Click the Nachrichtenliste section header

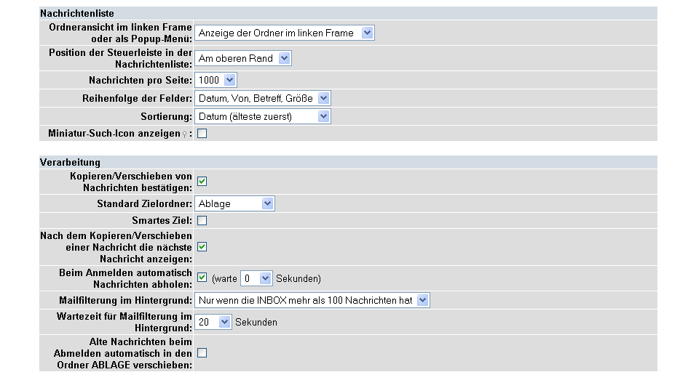[x=348, y=13]
